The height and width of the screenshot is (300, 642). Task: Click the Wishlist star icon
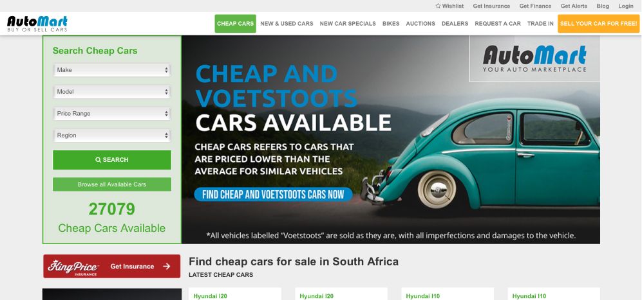[x=438, y=6]
